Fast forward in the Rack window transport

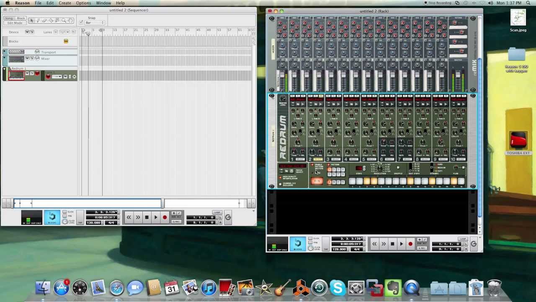click(384, 244)
